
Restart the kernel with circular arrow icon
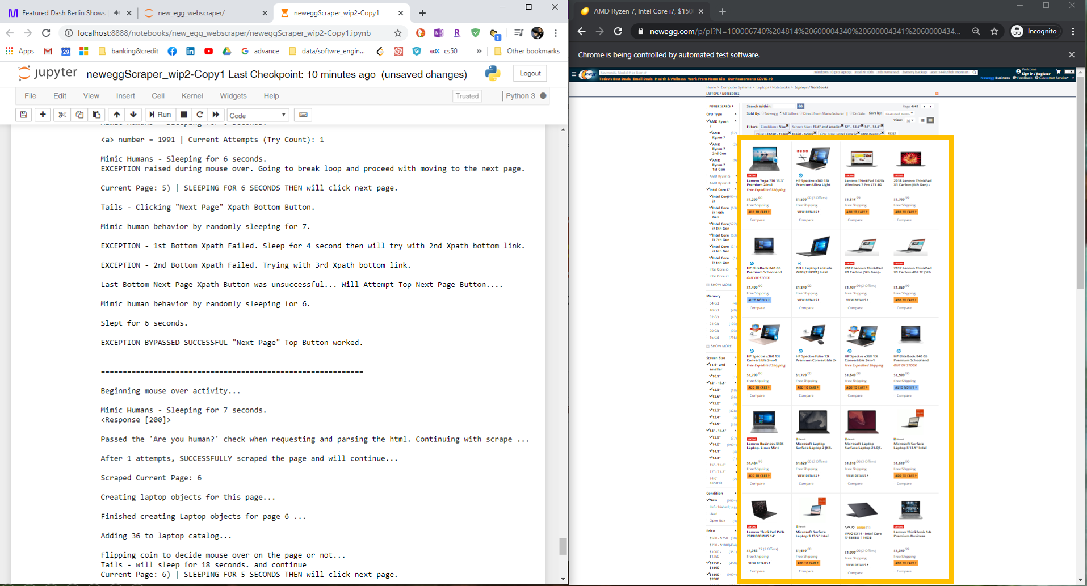tap(200, 115)
